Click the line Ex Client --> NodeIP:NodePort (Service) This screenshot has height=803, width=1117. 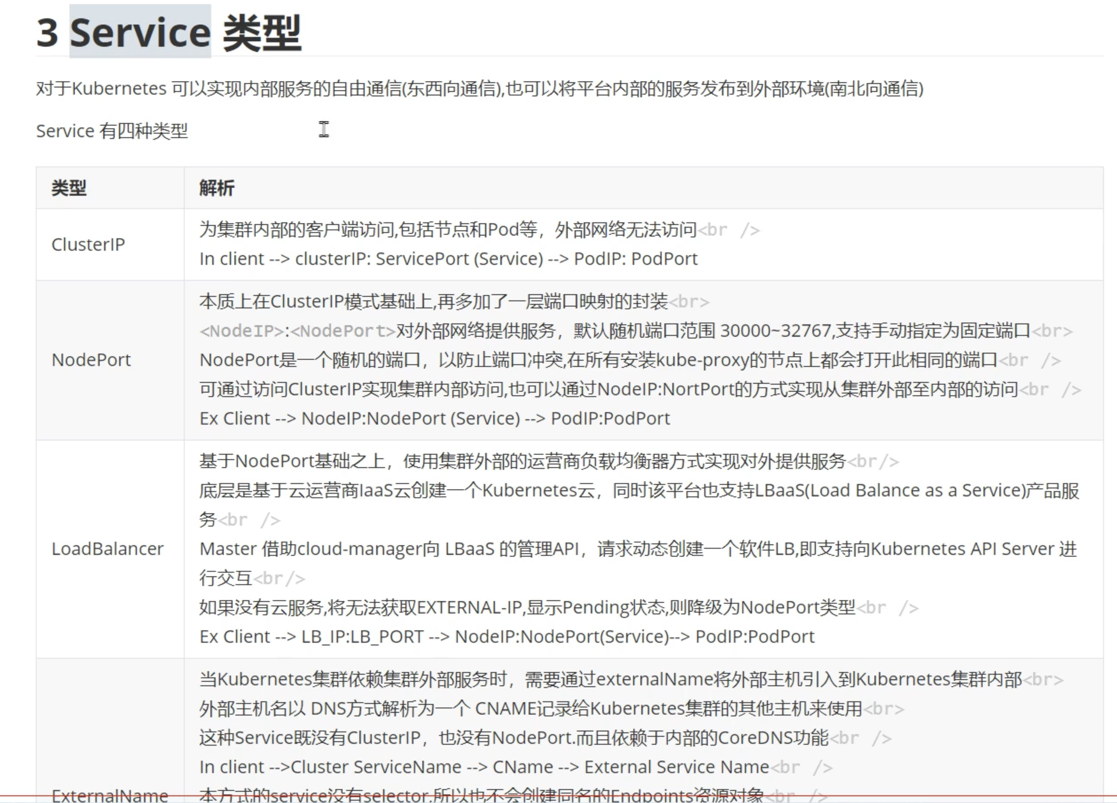pyautogui.click(x=434, y=419)
